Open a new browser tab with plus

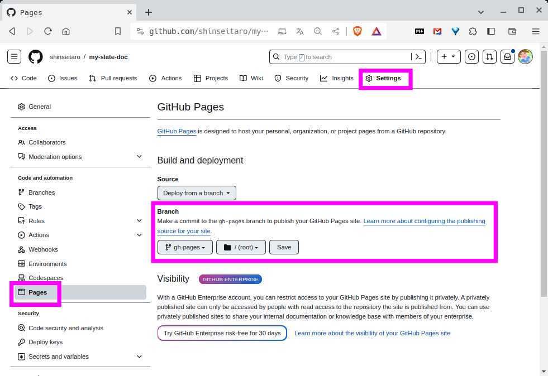149,12
